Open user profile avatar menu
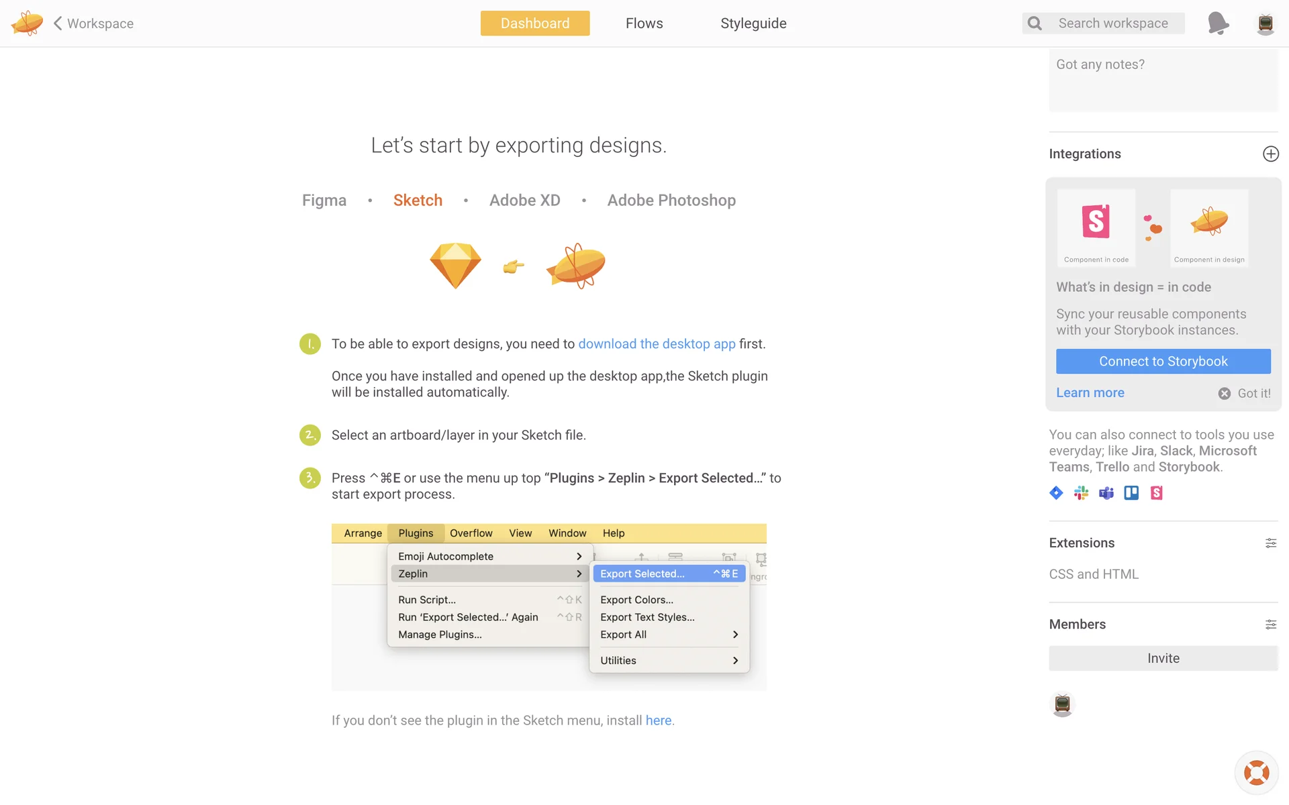 (x=1266, y=23)
